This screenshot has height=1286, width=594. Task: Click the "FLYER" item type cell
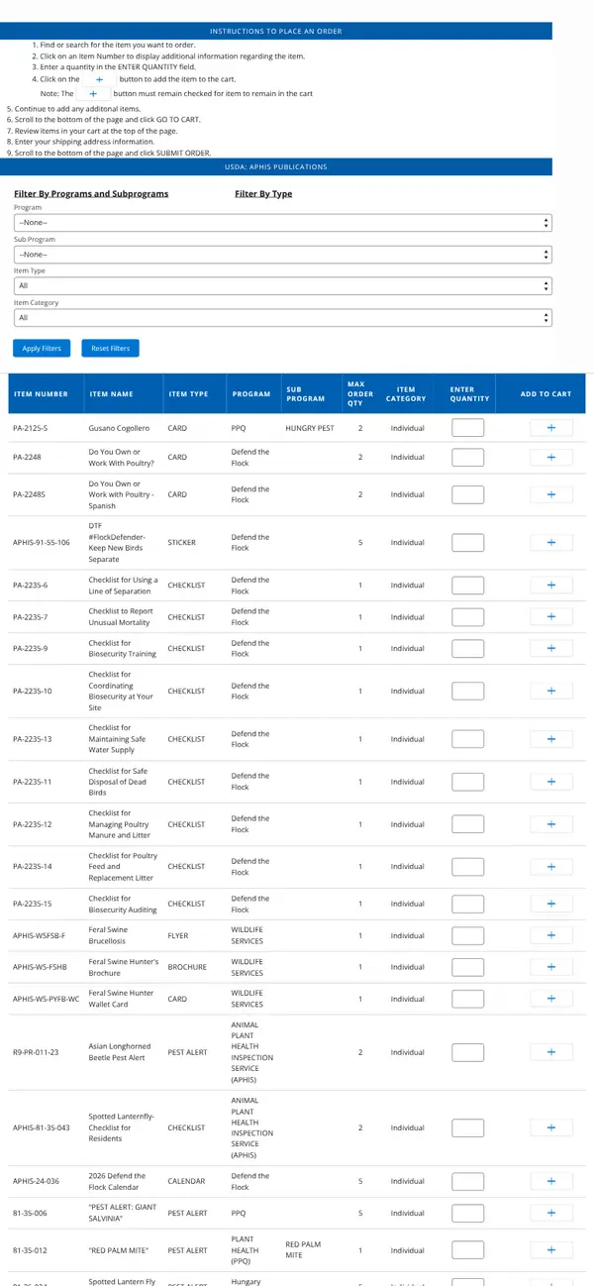(178, 936)
